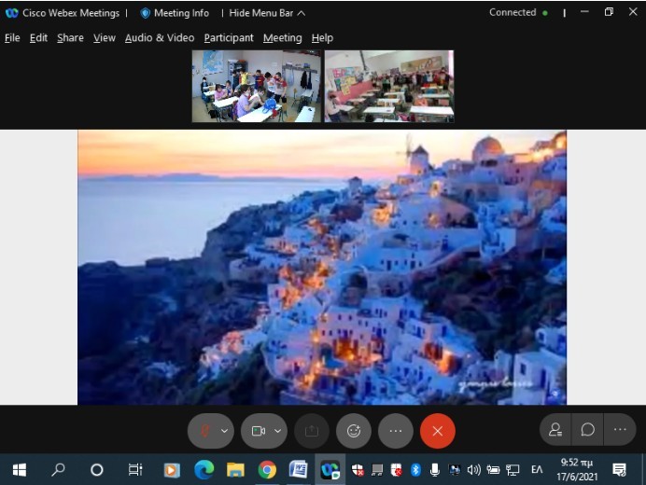Open more options in center controls
The image size is (646, 485).
pos(396,431)
